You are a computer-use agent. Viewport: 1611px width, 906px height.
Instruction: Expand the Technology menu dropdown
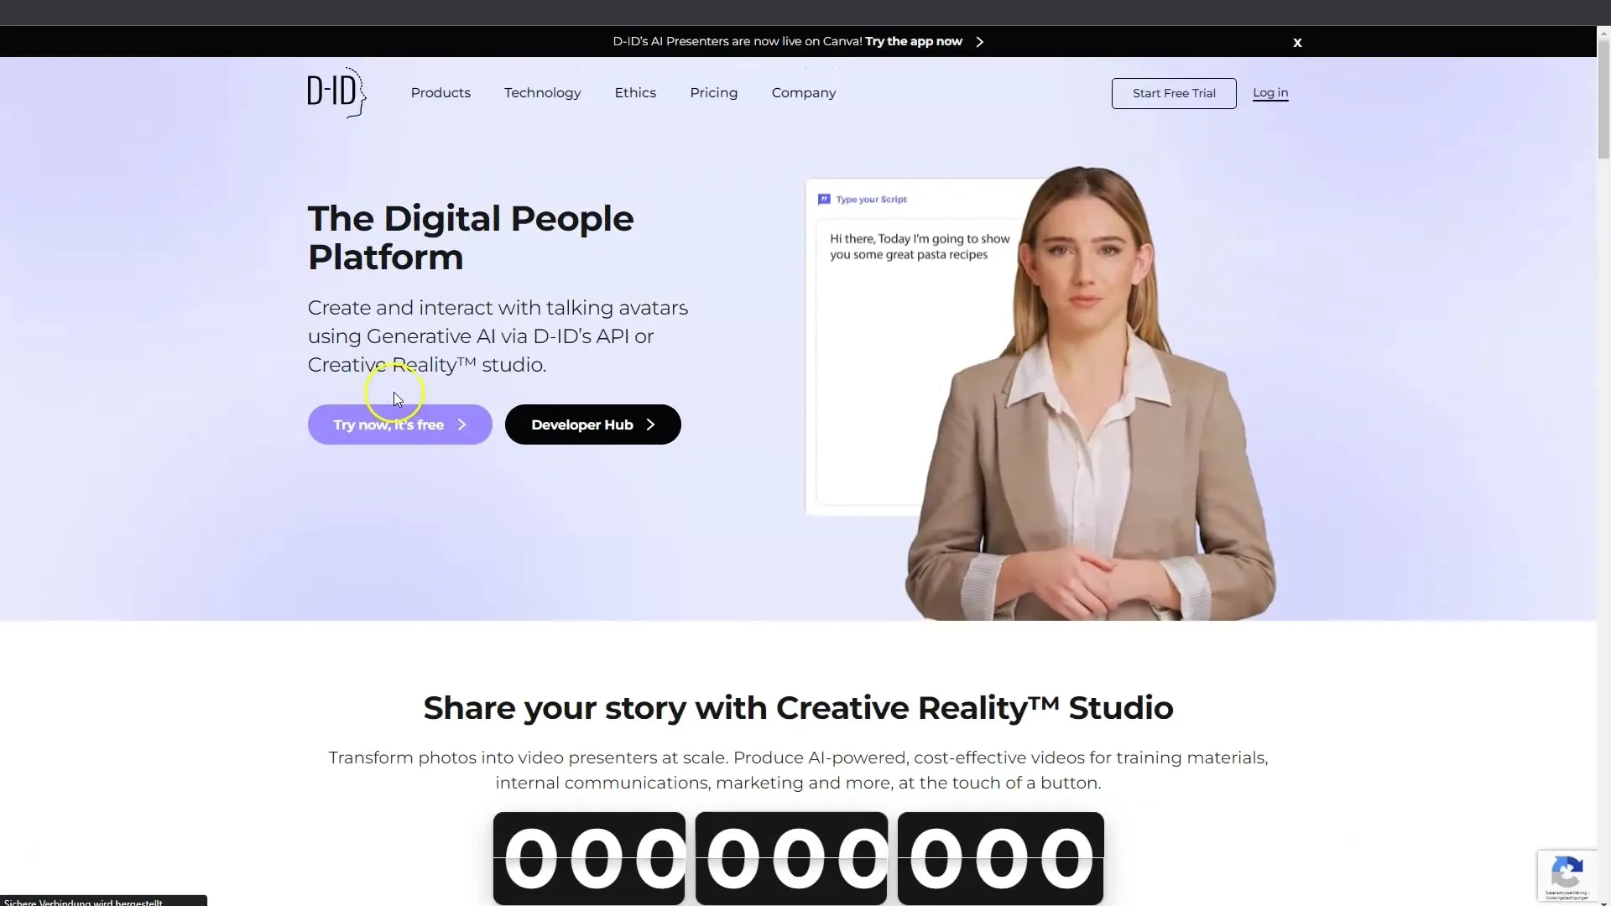(x=542, y=91)
